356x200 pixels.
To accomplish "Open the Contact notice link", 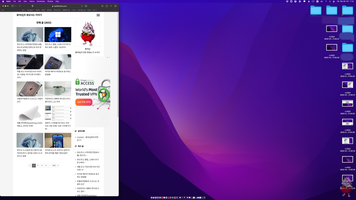I will [x=88, y=139].
